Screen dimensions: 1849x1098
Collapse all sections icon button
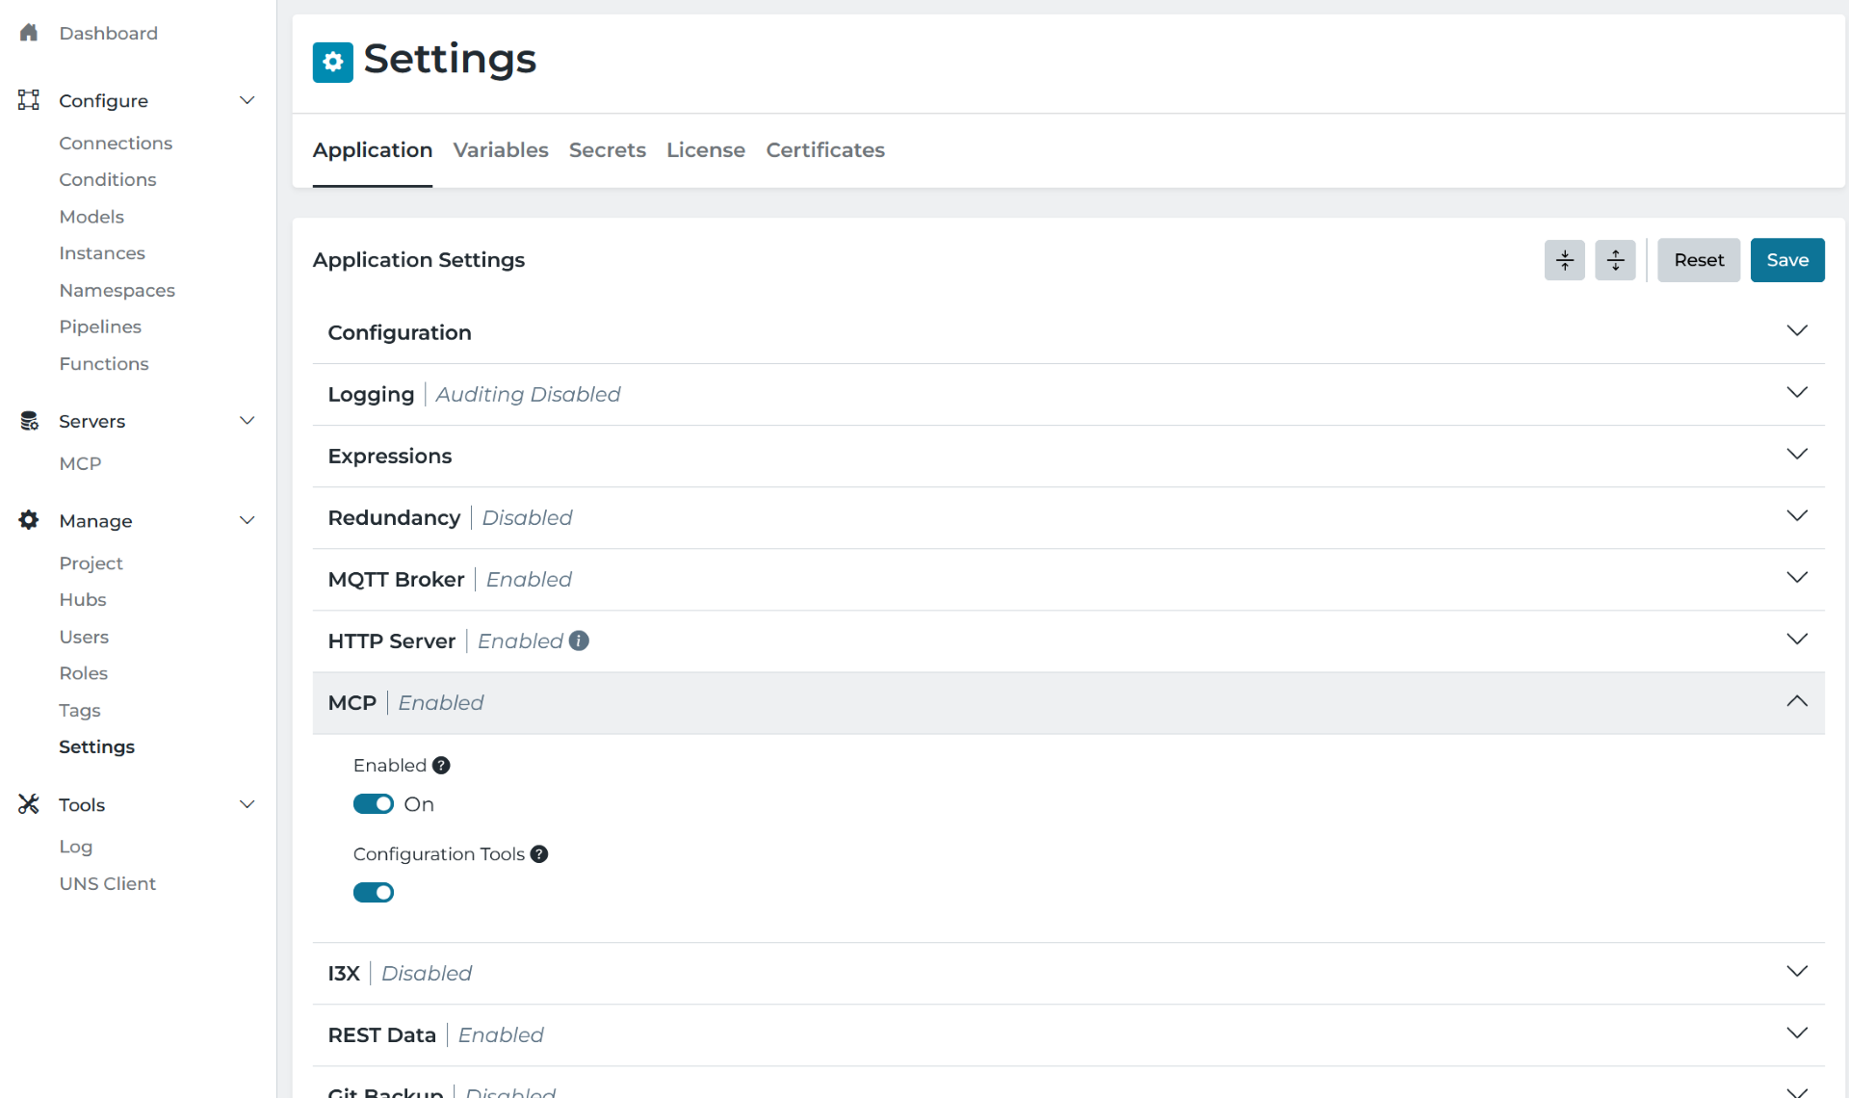[1565, 260]
